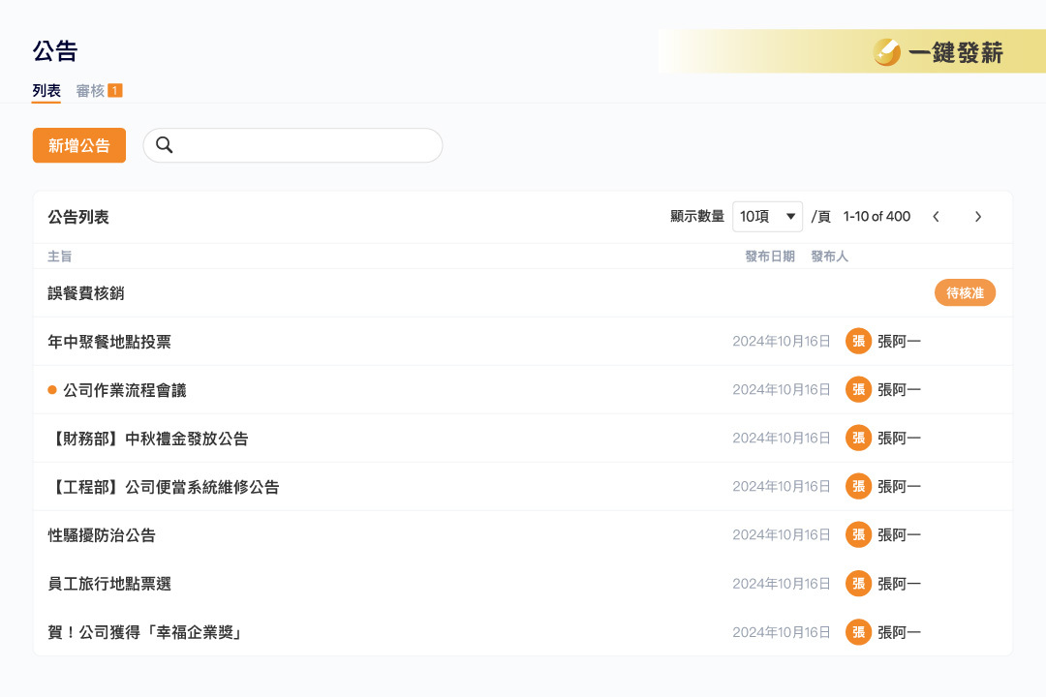Click date of 員工旅行地點票選 row

782,584
